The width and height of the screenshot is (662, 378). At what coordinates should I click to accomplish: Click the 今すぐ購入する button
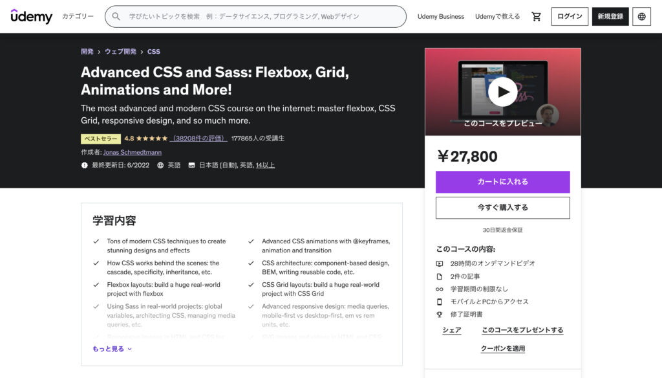point(503,208)
